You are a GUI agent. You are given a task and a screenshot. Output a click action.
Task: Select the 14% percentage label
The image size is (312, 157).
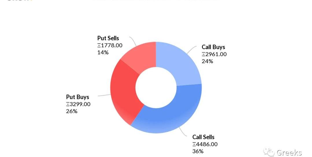coord(103,52)
